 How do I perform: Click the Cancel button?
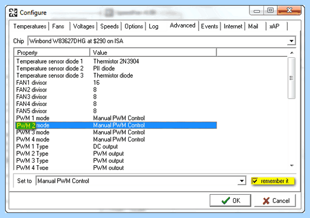pos(275,200)
